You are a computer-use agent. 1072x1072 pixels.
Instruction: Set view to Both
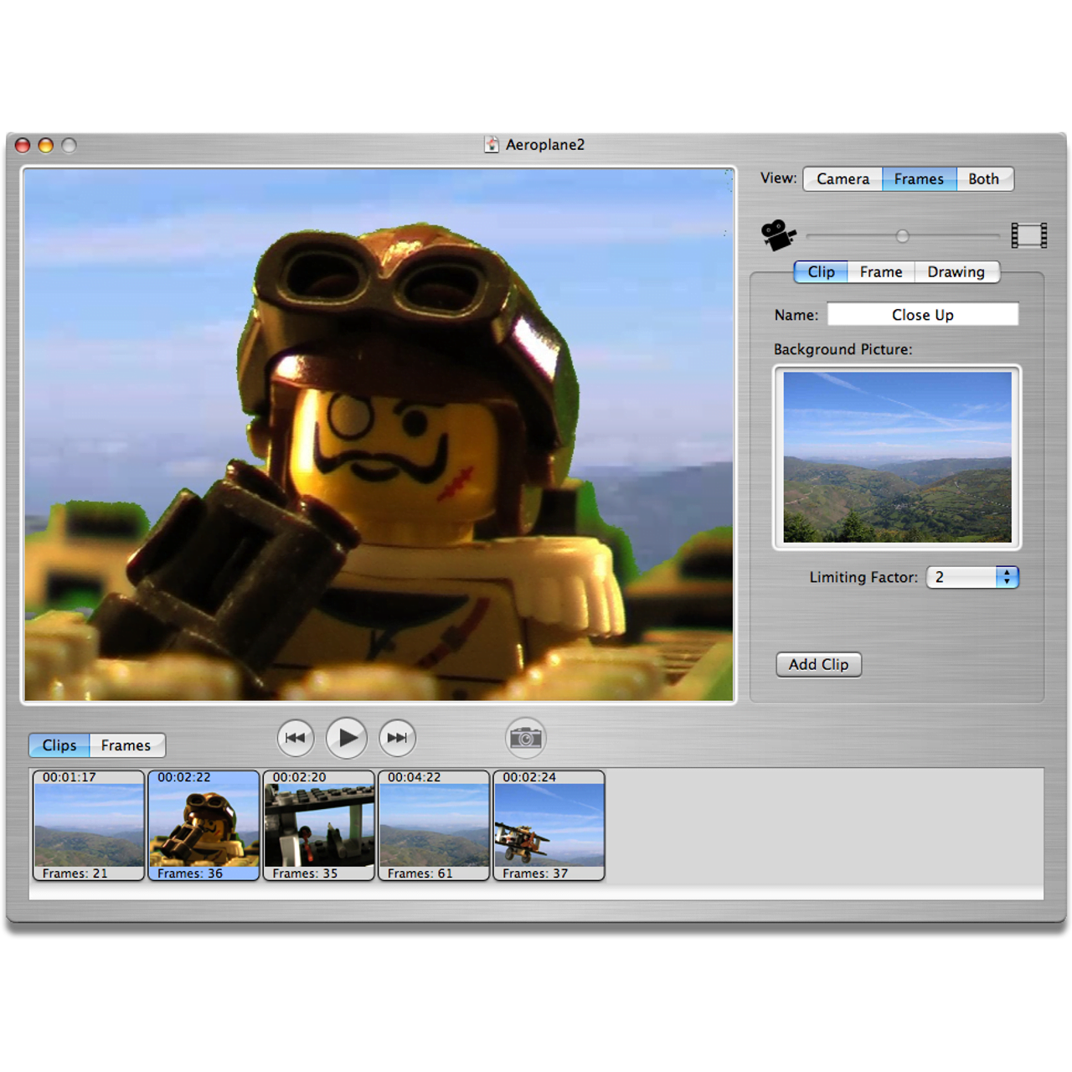pyautogui.click(x=984, y=179)
